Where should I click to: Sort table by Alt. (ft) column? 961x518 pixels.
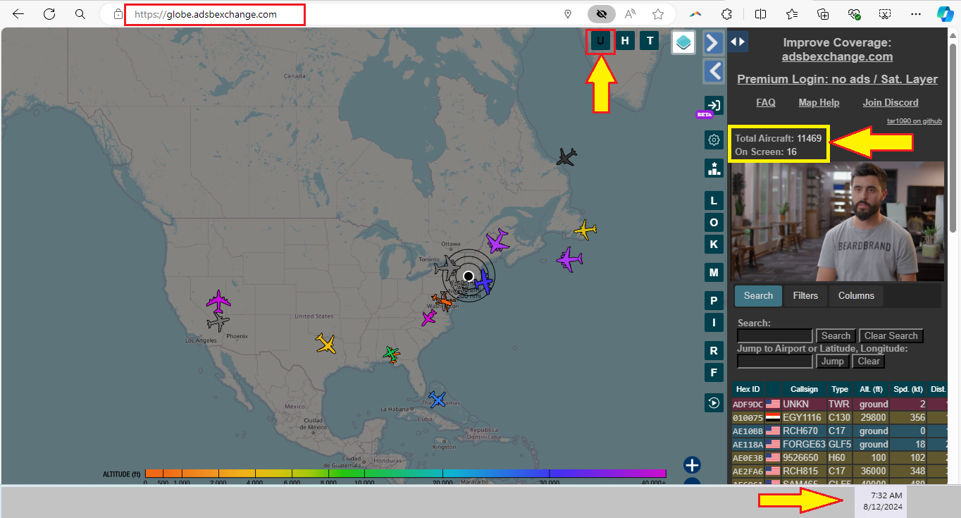[x=871, y=389]
